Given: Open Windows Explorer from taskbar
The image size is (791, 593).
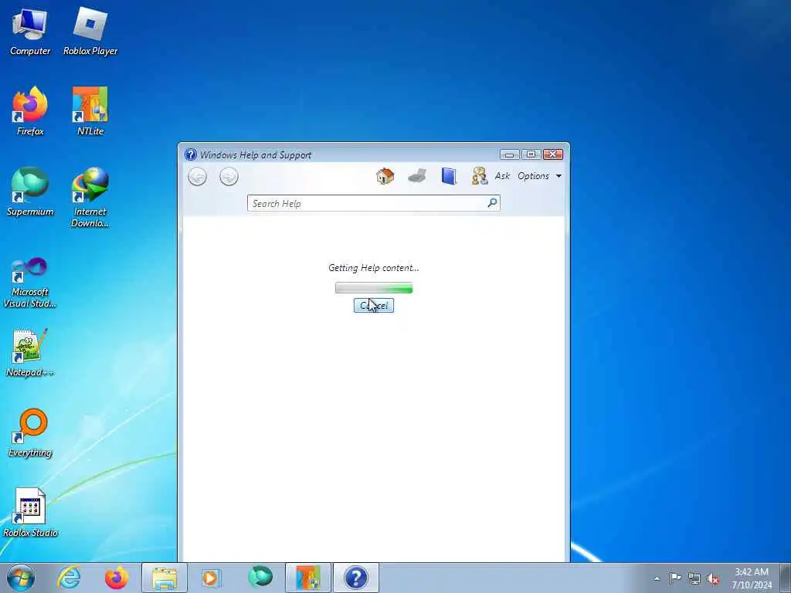Looking at the screenshot, I should (x=165, y=578).
